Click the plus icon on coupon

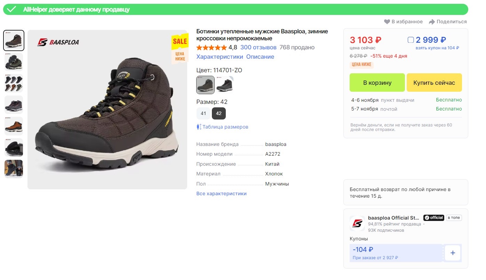453,253
